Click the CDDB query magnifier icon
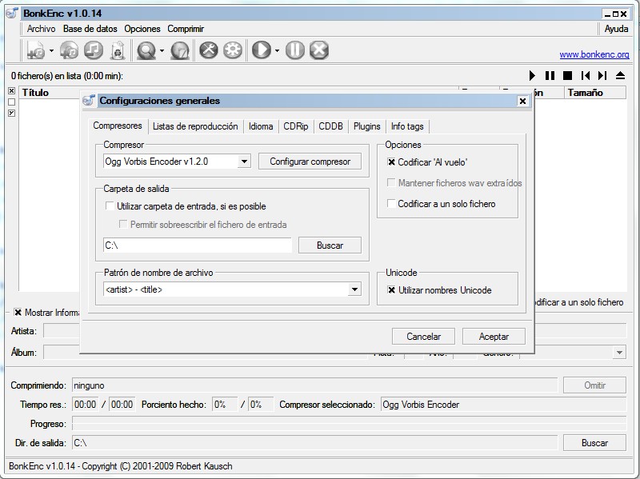Screen dimensions: 640x479 146,50
